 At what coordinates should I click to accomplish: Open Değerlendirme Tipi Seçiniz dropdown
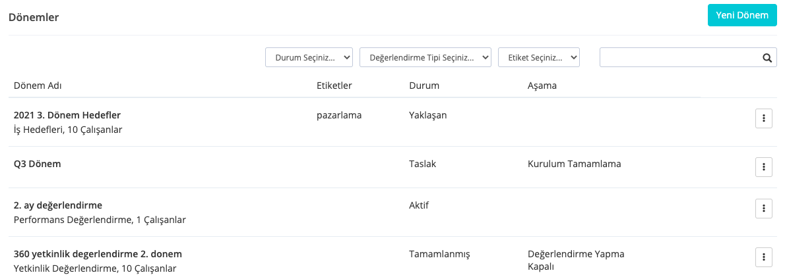click(x=425, y=58)
